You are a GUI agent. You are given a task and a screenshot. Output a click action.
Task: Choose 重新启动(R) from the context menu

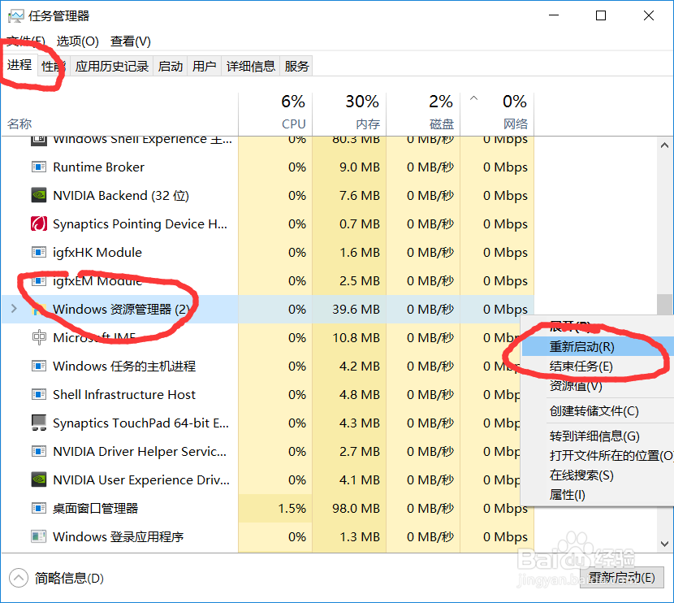[x=598, y=347]
